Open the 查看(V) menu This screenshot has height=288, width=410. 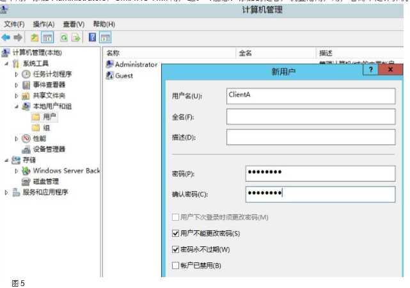click(x=74, y=24)
